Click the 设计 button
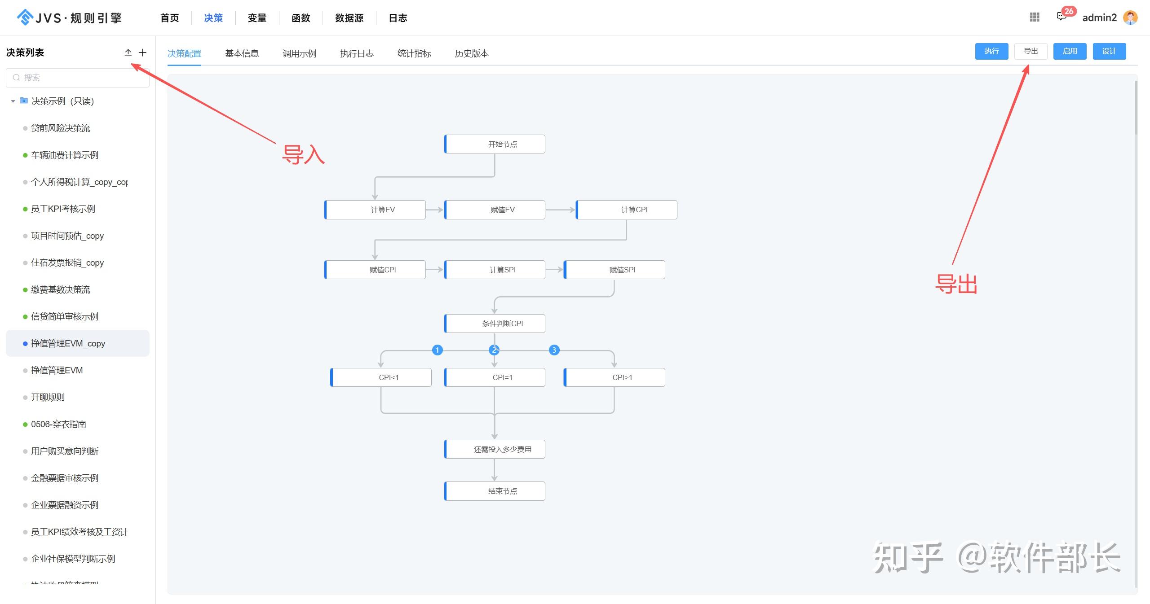 pos(1109,51)
